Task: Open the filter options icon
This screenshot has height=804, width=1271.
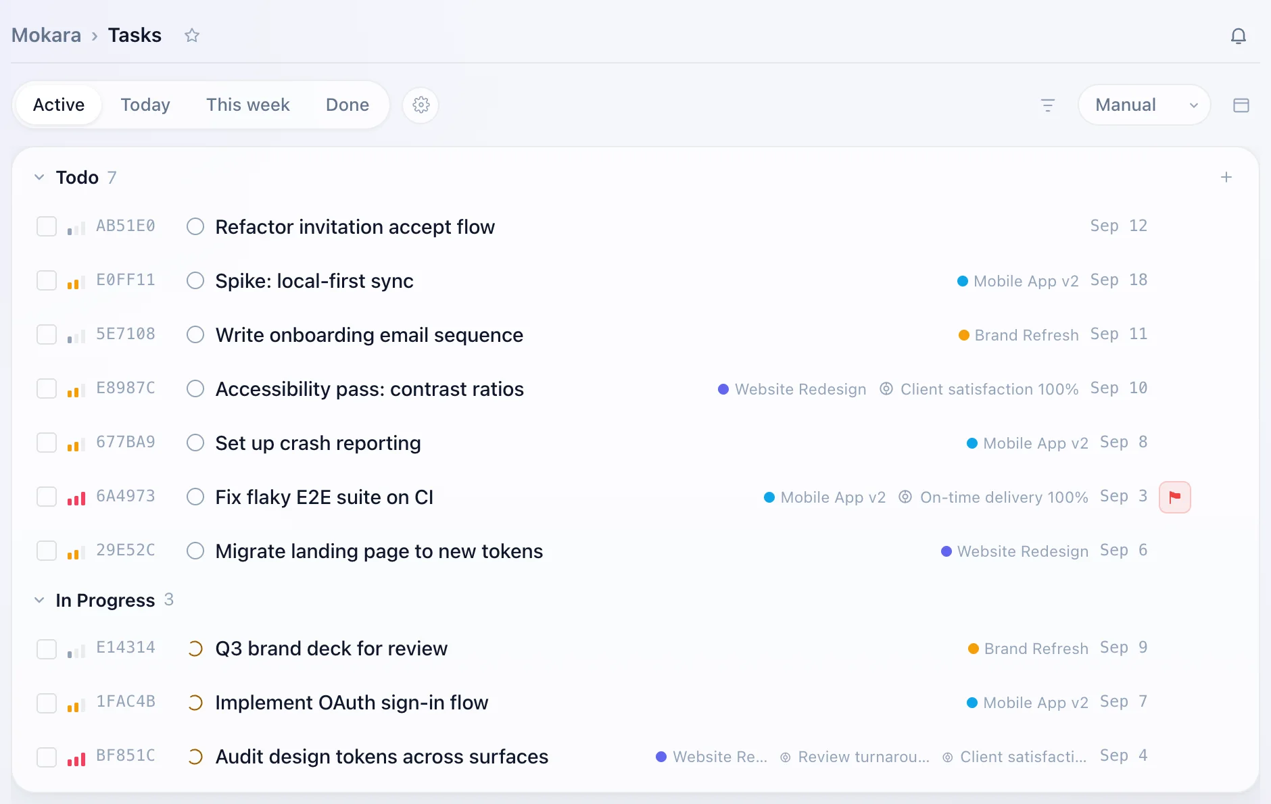Action: pyautogui.click(x=1047, y=105)
